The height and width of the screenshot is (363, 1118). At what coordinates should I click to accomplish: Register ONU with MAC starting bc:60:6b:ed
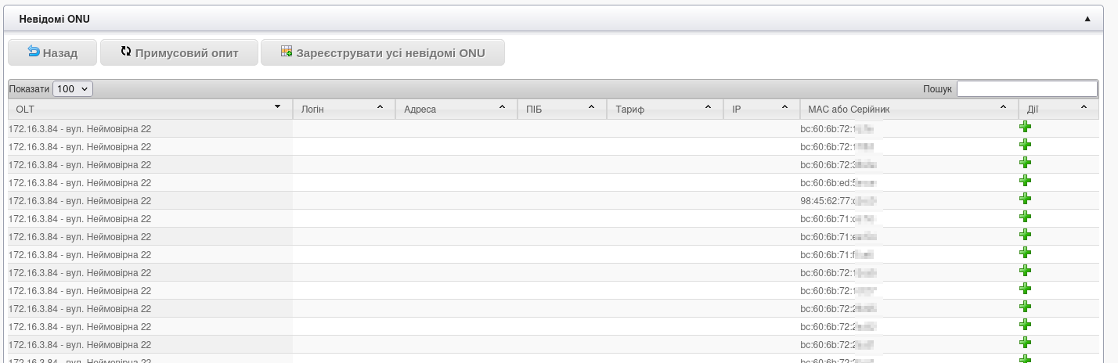coord(1025,181)
